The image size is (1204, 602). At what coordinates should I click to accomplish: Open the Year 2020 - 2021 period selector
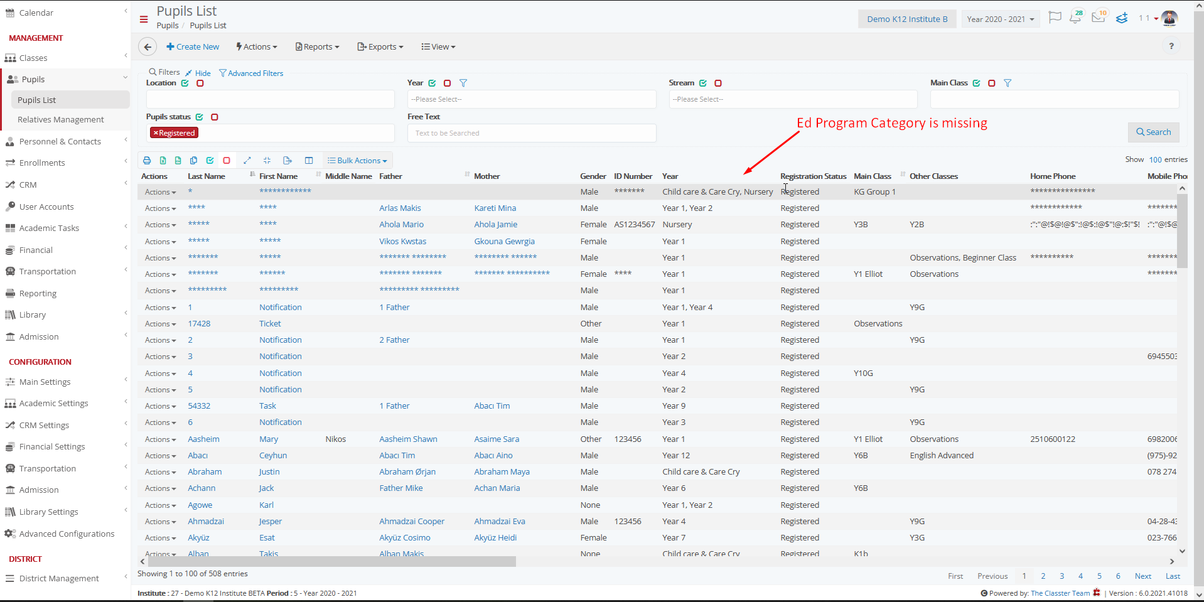pyautogui.click(x=1001, y=19)
